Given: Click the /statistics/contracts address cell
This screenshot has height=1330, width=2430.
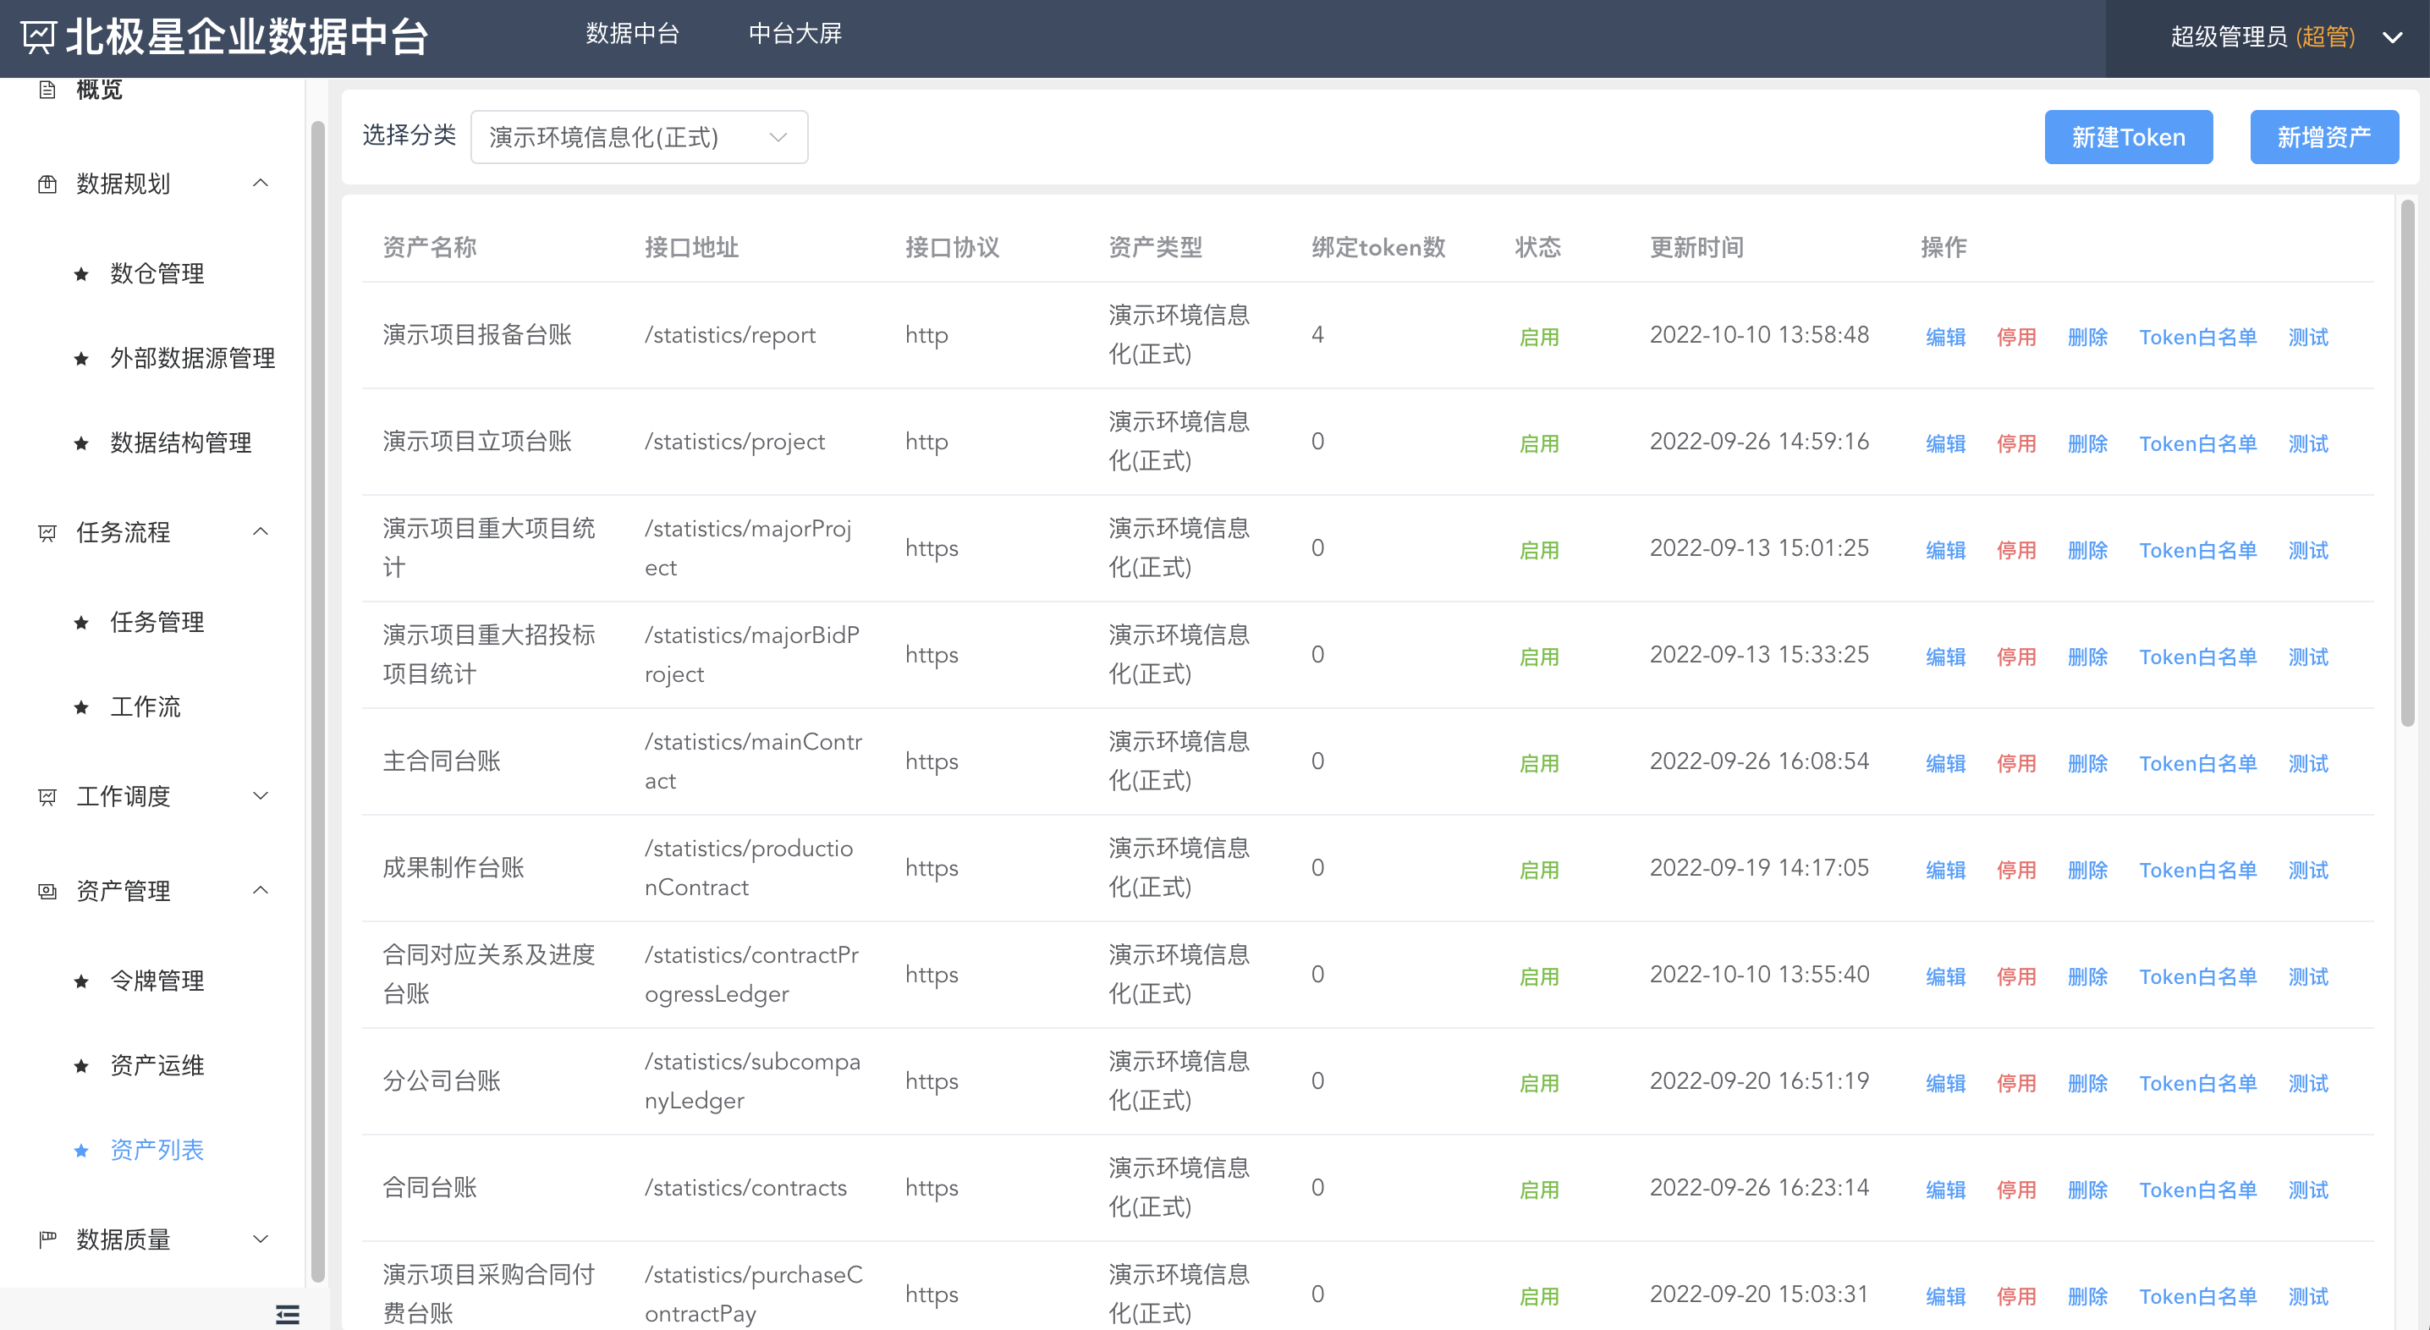Looking at the screenshot, I should tap(745, 1188).
